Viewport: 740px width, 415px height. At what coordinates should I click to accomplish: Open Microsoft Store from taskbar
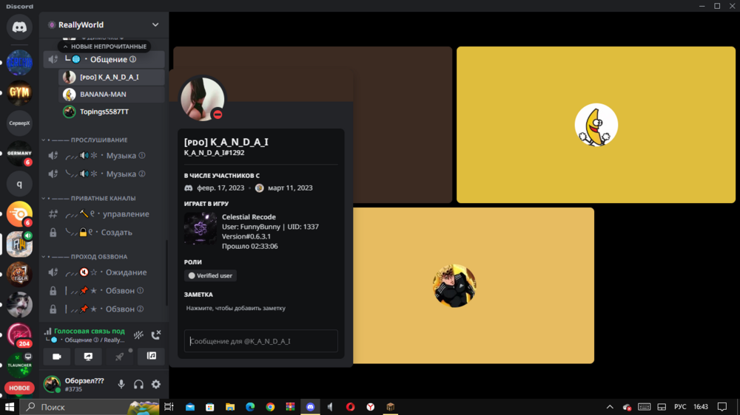pos(210,407)
